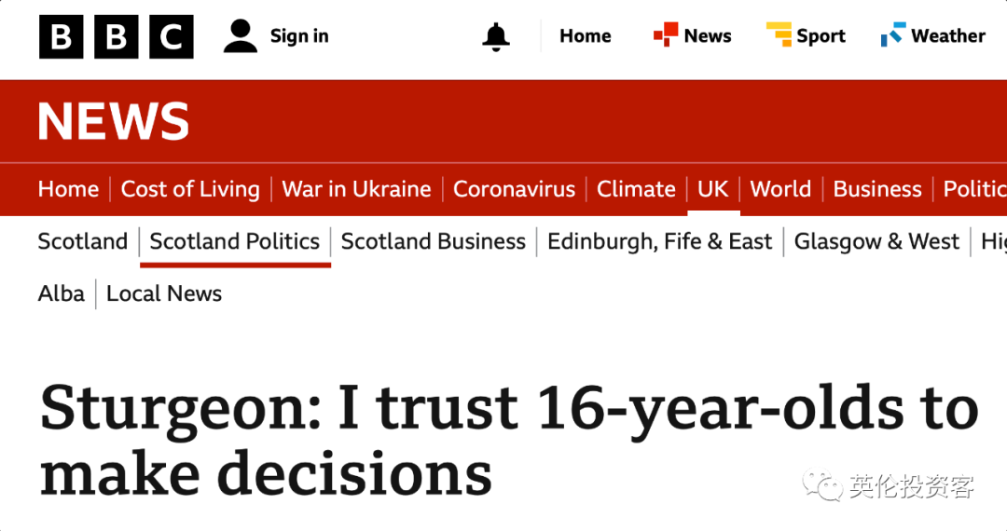Viewport: 1007px width, 531px height.
Task: Click the Sign in link
Action: pyautogui.click(x=299, y=36)
